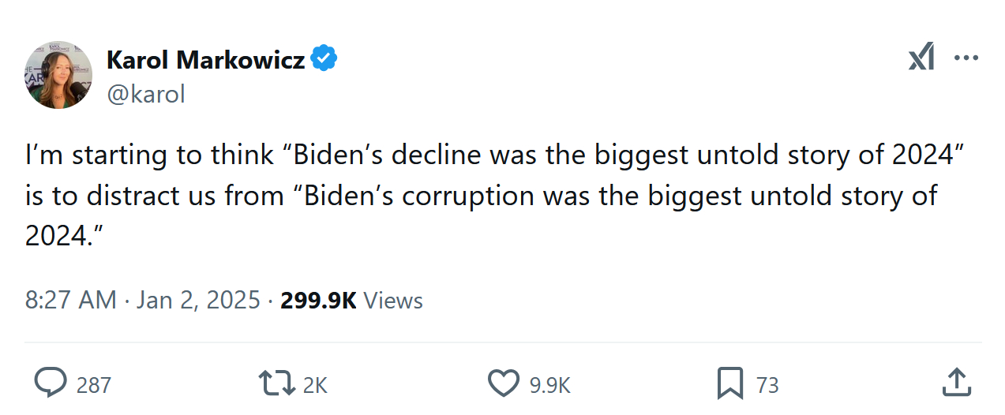This screenshot has width=1005, height=415.
Task: Click the Views label text
Action: pos(394,301)
